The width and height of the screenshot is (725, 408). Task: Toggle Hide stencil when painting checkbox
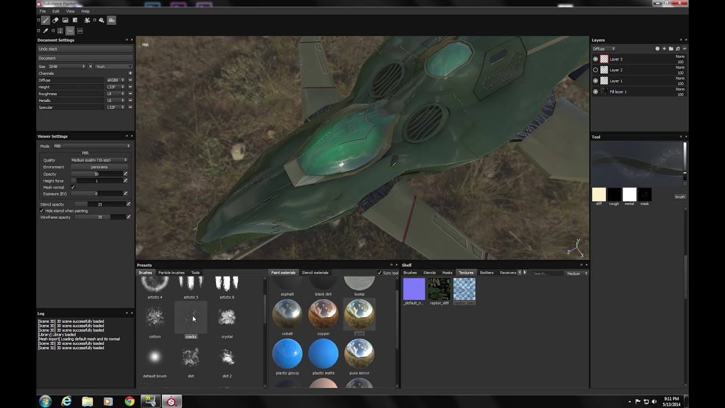41,211
